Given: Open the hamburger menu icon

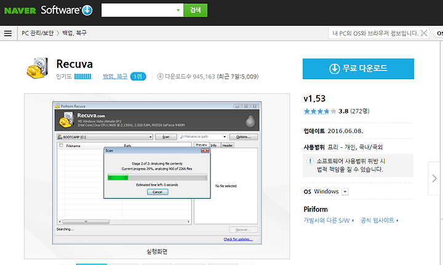Looking at the screenshot, I should [8, 34].
